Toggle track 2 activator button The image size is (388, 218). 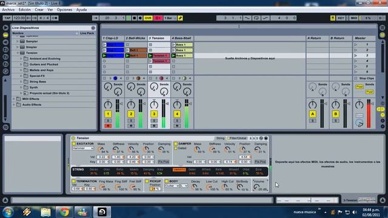[x=131, y=114]
